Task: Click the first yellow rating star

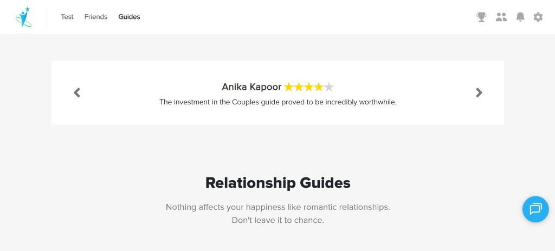Action: pyautogui.click(x=289, y=87)
